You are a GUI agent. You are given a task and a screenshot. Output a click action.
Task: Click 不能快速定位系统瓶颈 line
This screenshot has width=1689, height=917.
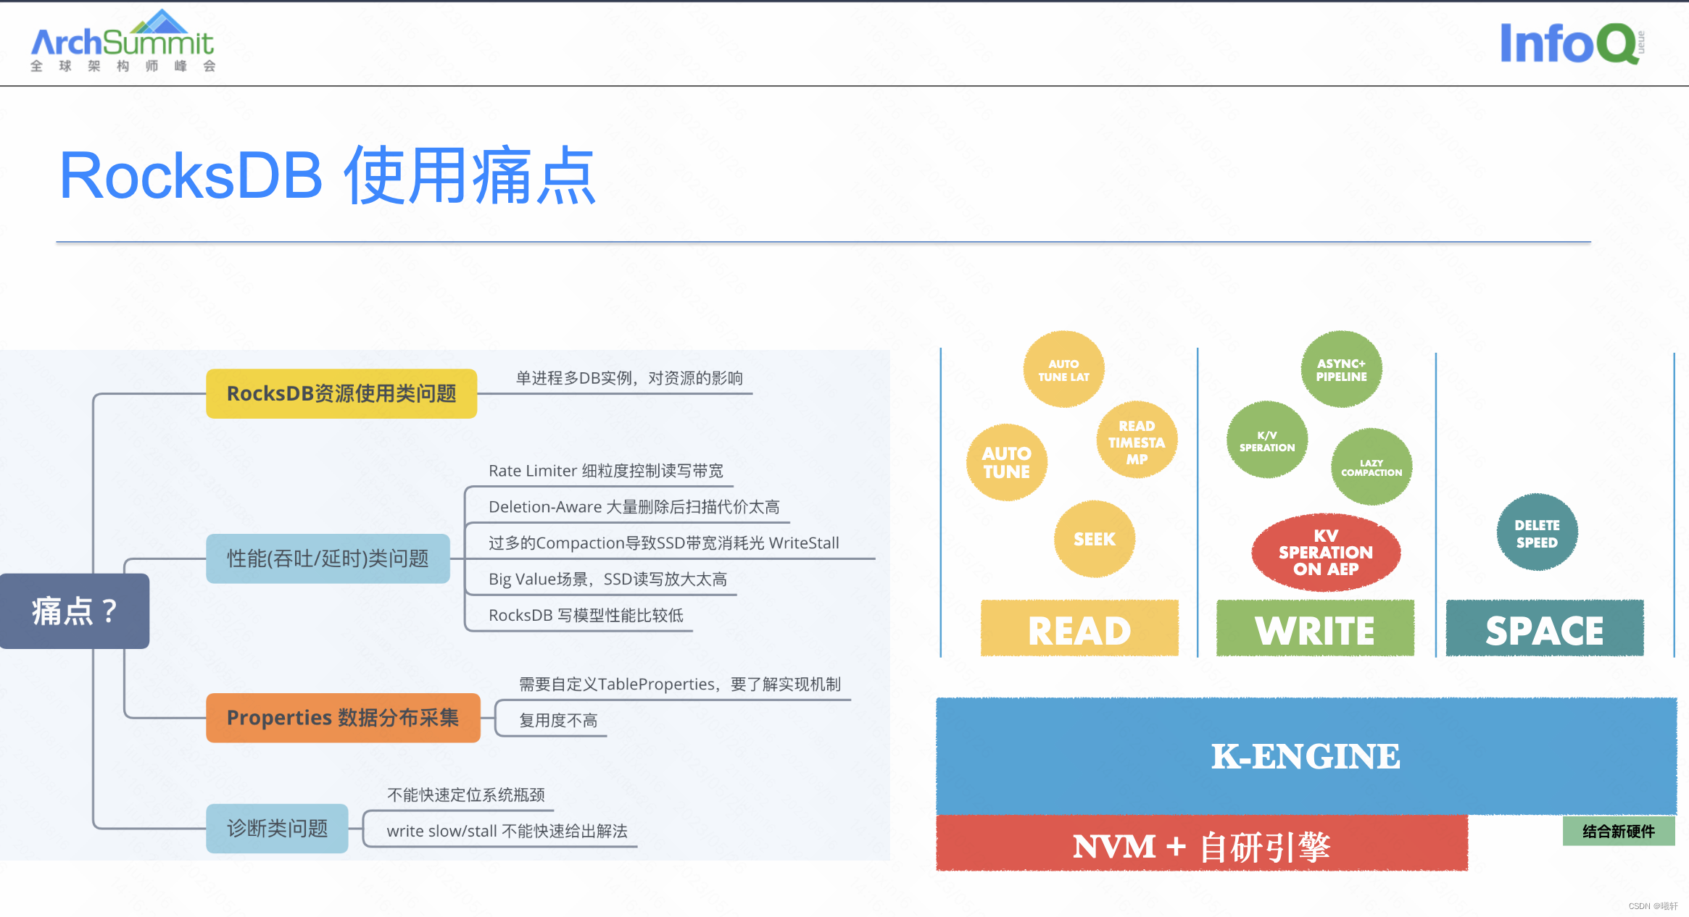coord(465,795)
